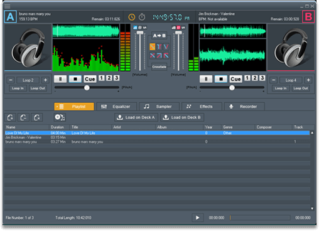Increase loop length with Loop 2 plus button
The width and height of the screenshot is (319, 237).
(x=45, y=80)
